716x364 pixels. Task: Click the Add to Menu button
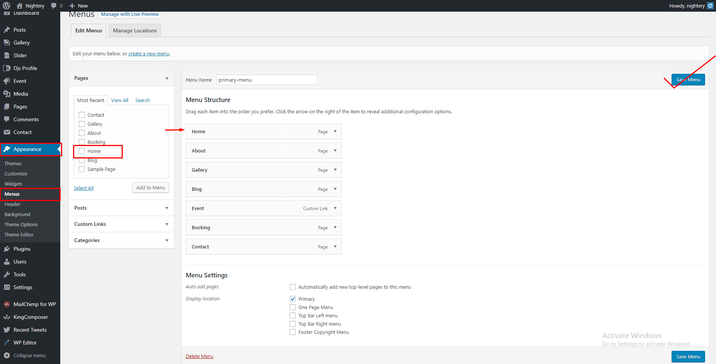(x=150, y=187)
